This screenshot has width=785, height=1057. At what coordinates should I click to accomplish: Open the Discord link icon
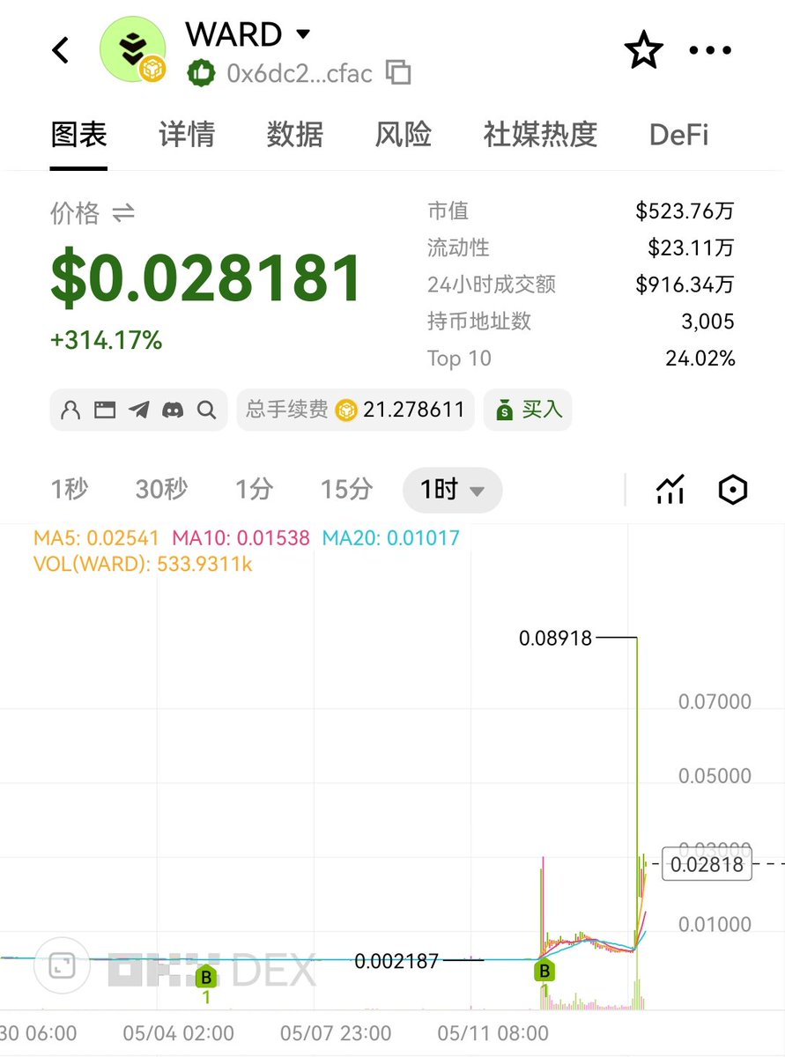[x=173, y=410]
